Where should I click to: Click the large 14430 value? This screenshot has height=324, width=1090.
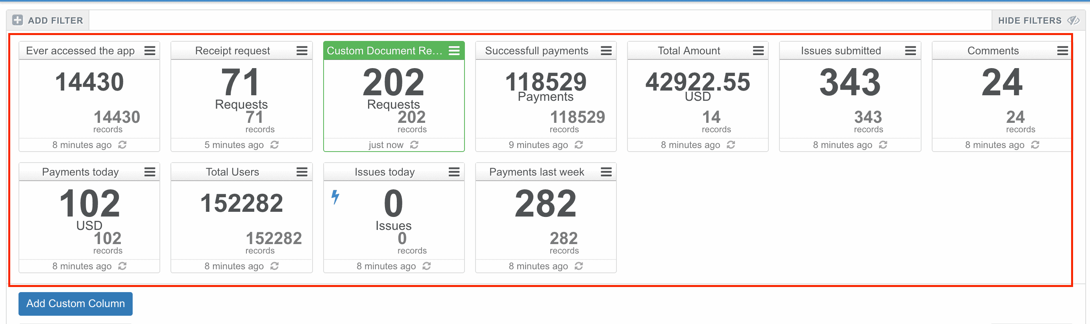tap(89, 81)
